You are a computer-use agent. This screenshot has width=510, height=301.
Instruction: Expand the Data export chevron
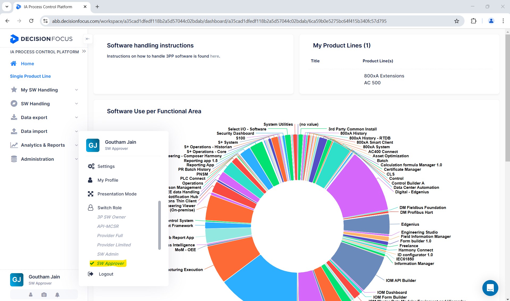pyautogui.click(x=77, y=117)
